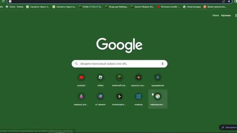The image size is (237, 133).
Task: Open the youtube shortcut tile
Action: (81, 80)
